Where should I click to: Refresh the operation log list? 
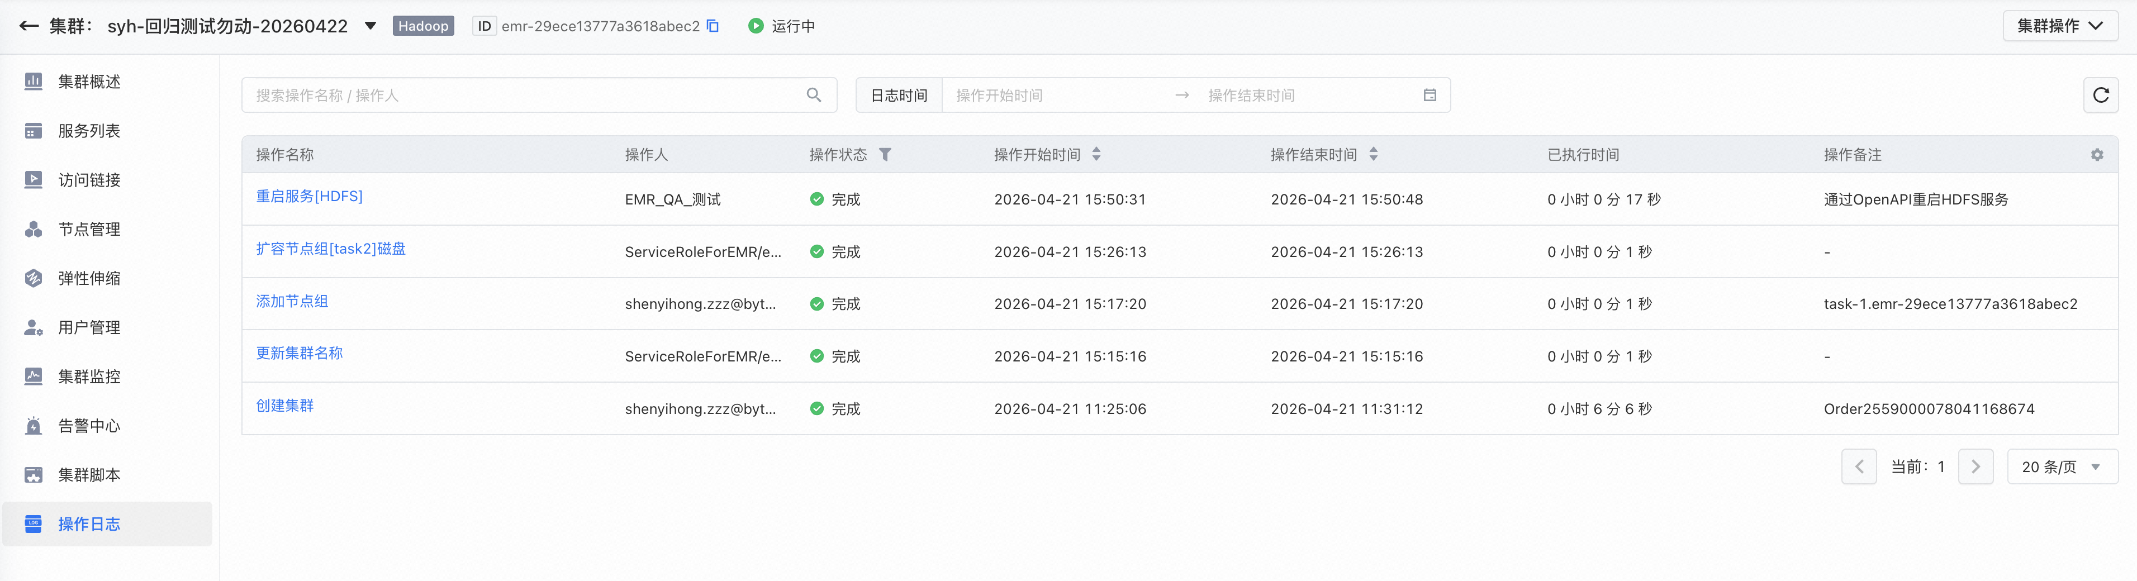coord(2101,96)
